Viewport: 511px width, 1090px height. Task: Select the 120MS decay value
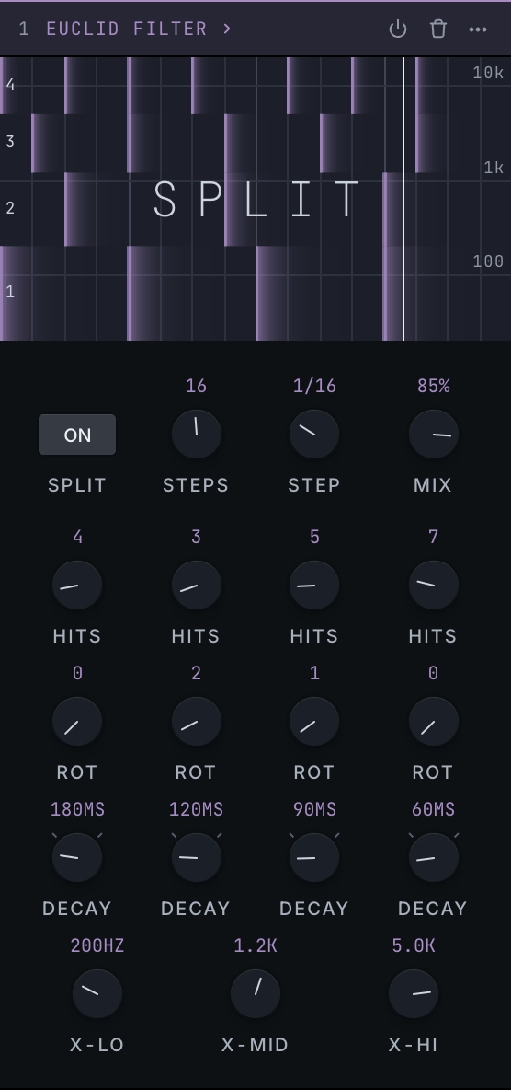[197, 810]
